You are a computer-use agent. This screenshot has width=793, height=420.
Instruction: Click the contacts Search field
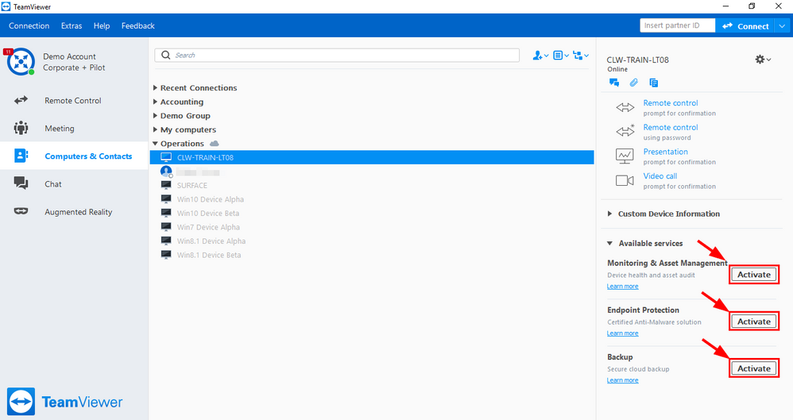337,55
